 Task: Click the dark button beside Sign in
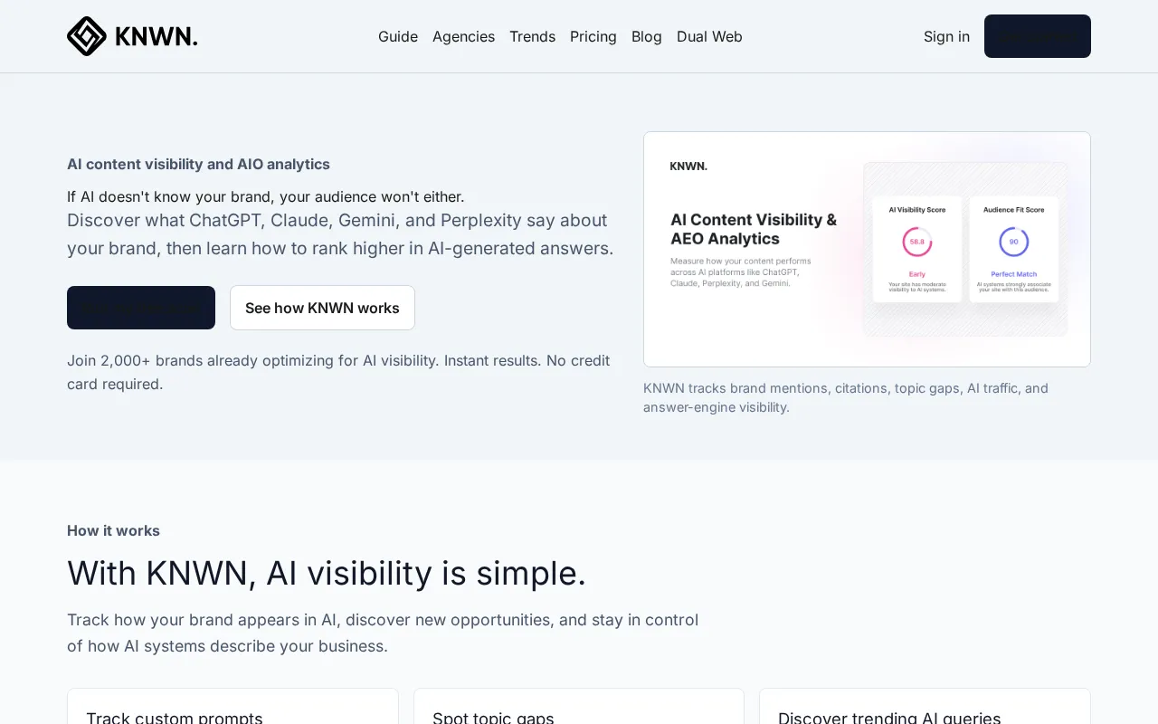coord(1038,36)
